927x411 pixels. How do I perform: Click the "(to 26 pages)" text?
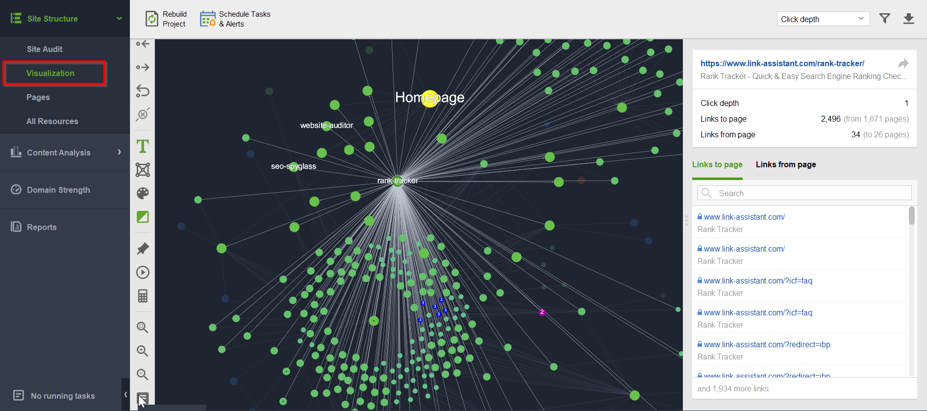(886, 134)
